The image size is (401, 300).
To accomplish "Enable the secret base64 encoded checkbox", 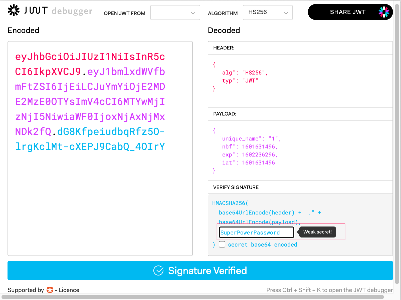I will (x=222, y=244).
